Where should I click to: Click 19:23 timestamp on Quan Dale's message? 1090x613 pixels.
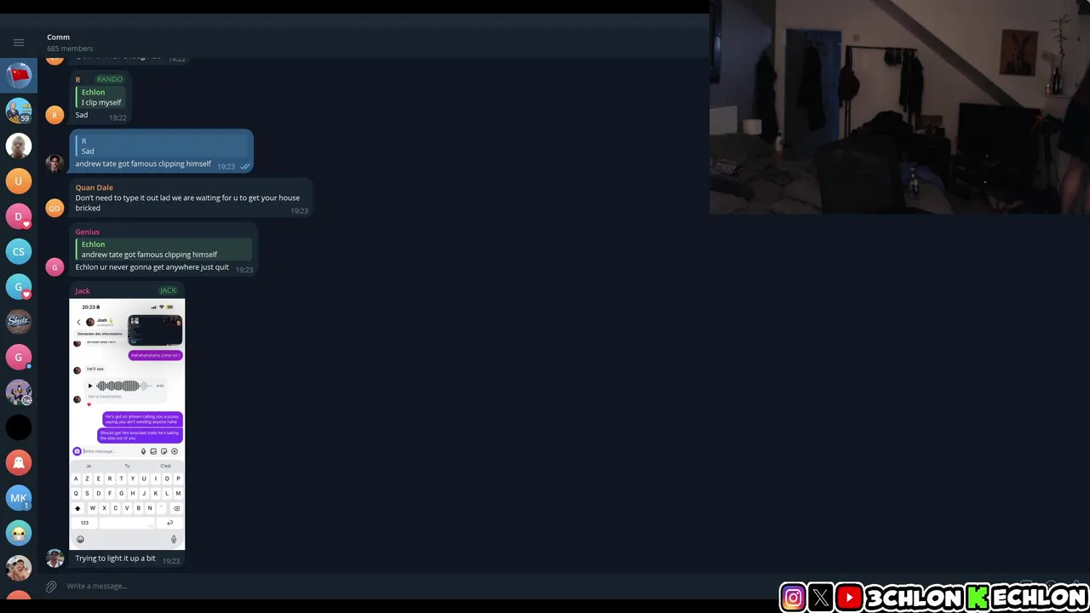[299, 210]
